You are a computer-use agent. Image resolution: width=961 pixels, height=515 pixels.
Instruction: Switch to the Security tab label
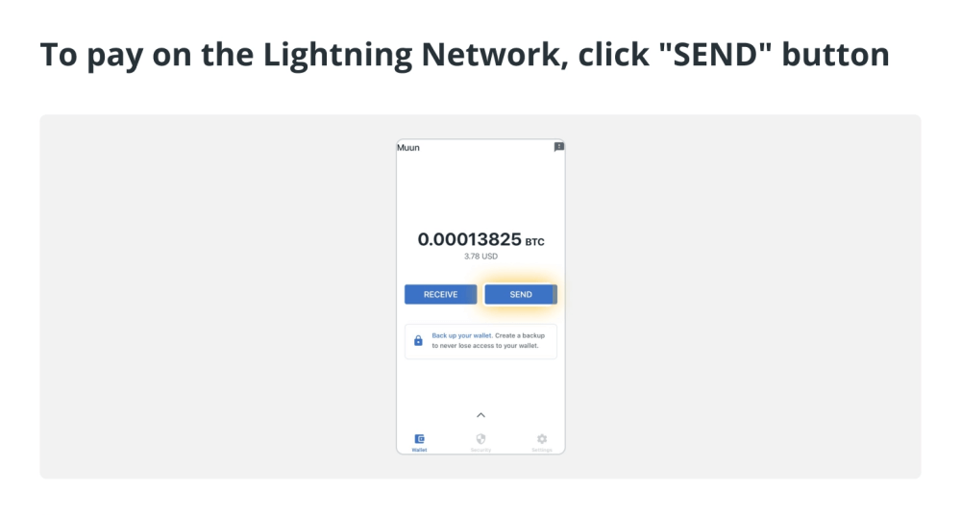tap(481, 450)
